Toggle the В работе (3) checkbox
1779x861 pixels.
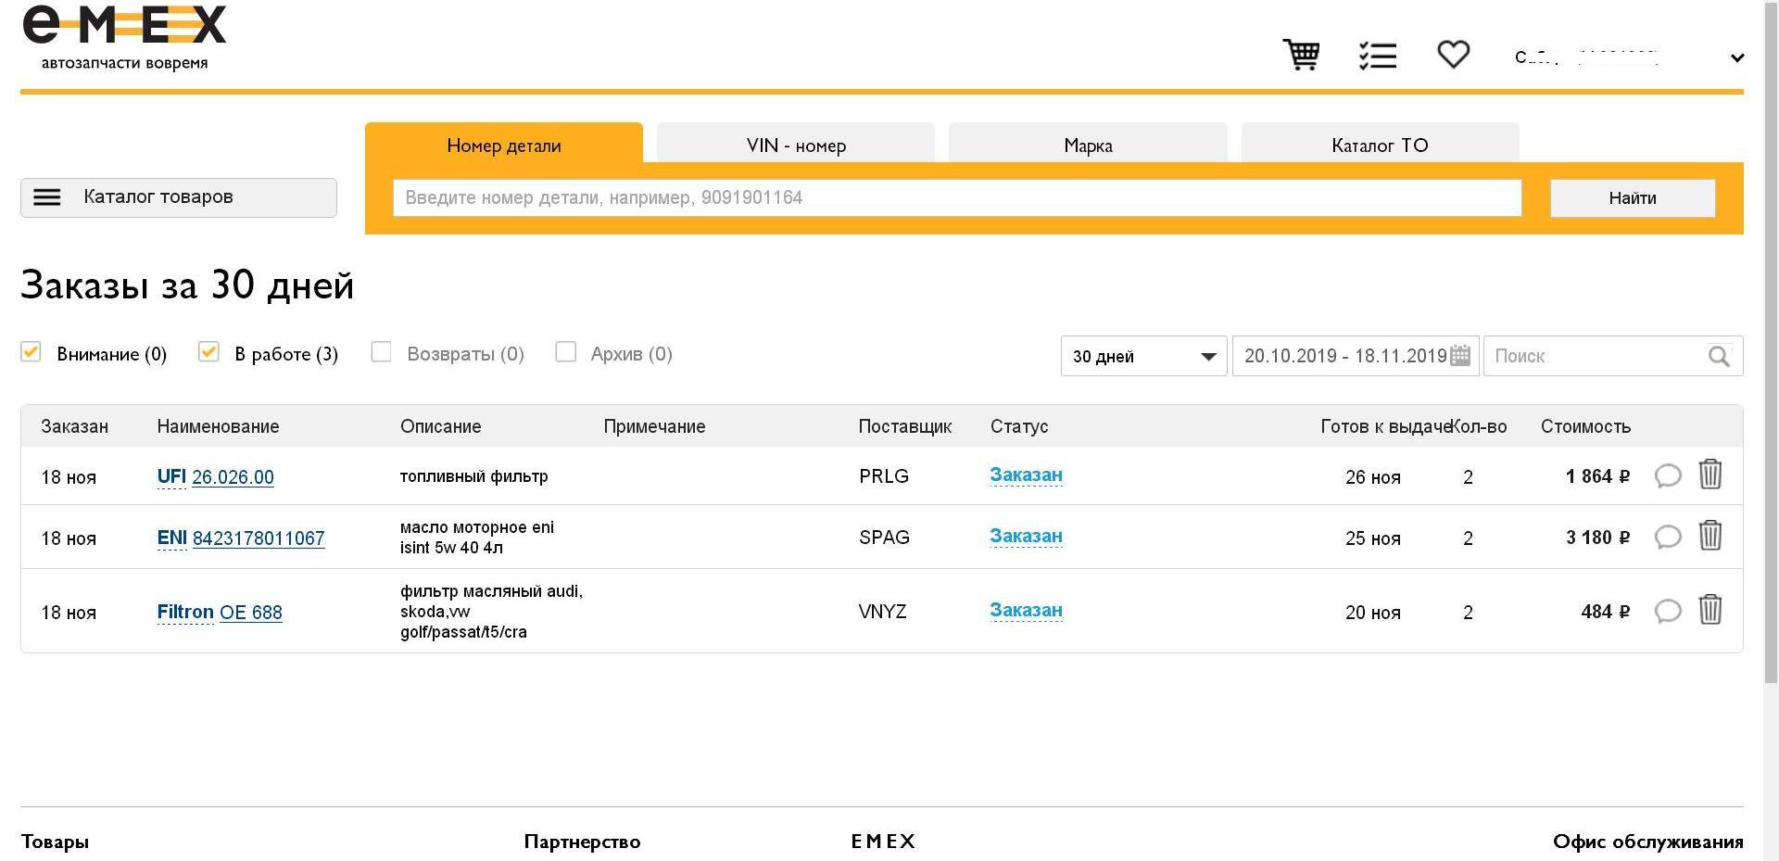tap(208, 352)
